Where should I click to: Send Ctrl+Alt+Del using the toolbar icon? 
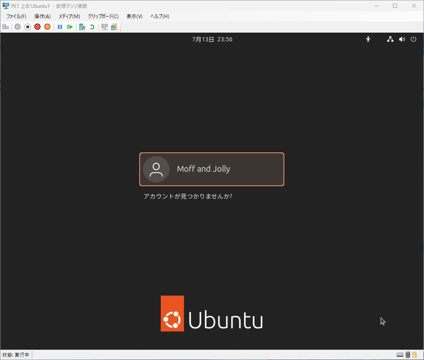(6, 27)
